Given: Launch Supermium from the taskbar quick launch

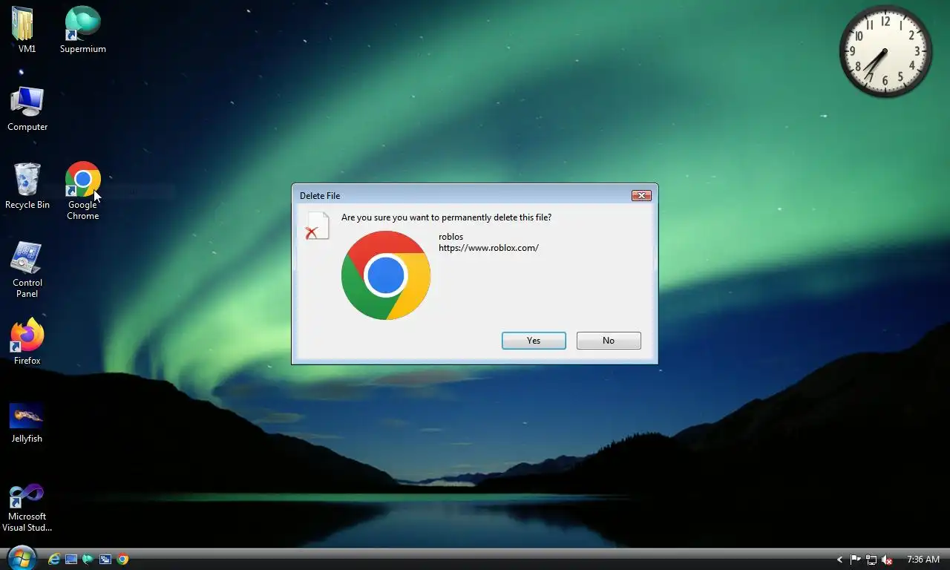Looking at the screenshot, I should point(88,560).
